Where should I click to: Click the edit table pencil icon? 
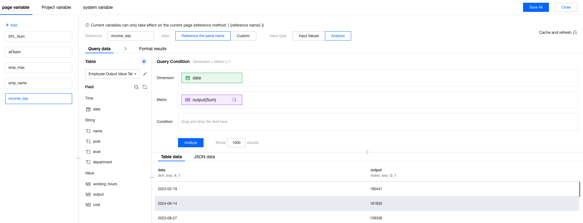[x=145, y=74]
